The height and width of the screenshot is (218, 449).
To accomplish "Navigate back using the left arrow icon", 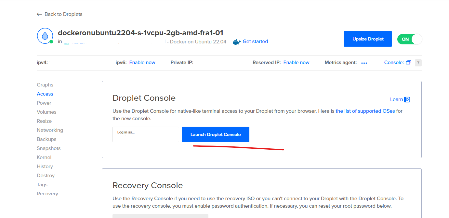I will pos(39,14).
